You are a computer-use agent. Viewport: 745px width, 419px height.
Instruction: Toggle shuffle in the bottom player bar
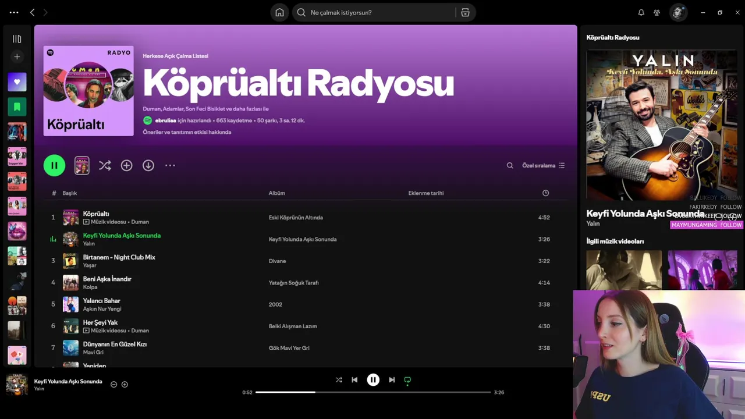tap(339, 379)
